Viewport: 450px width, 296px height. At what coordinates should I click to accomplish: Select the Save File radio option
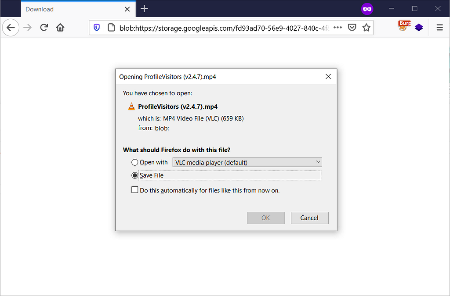tap(134, 175)
